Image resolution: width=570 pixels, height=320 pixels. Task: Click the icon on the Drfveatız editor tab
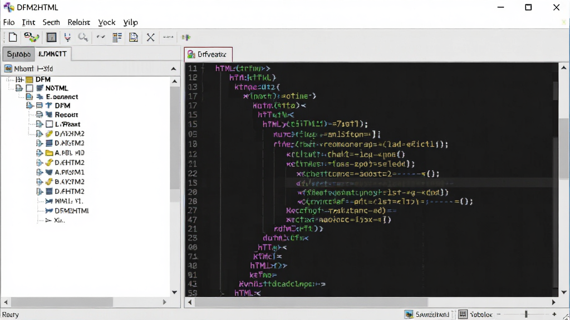191,54
